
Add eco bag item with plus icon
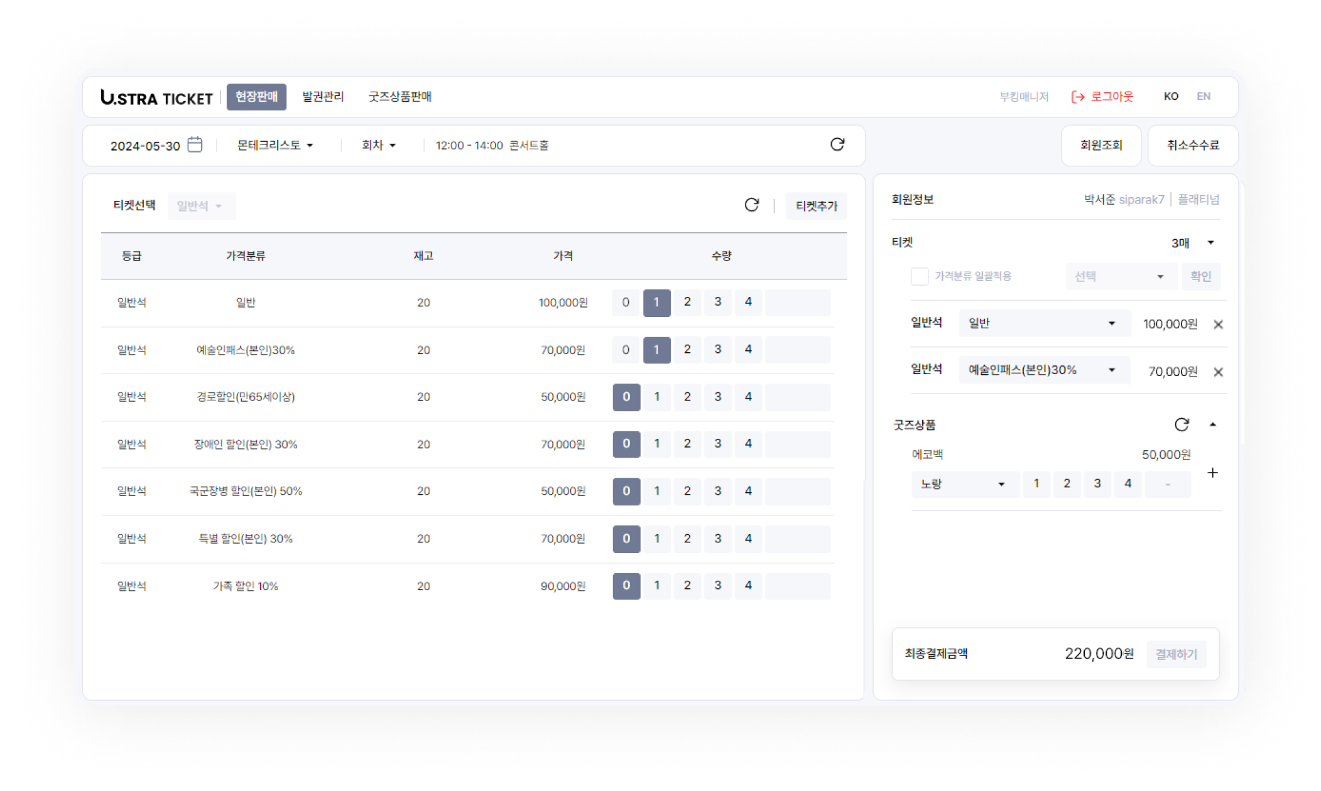pos(1212,473)
